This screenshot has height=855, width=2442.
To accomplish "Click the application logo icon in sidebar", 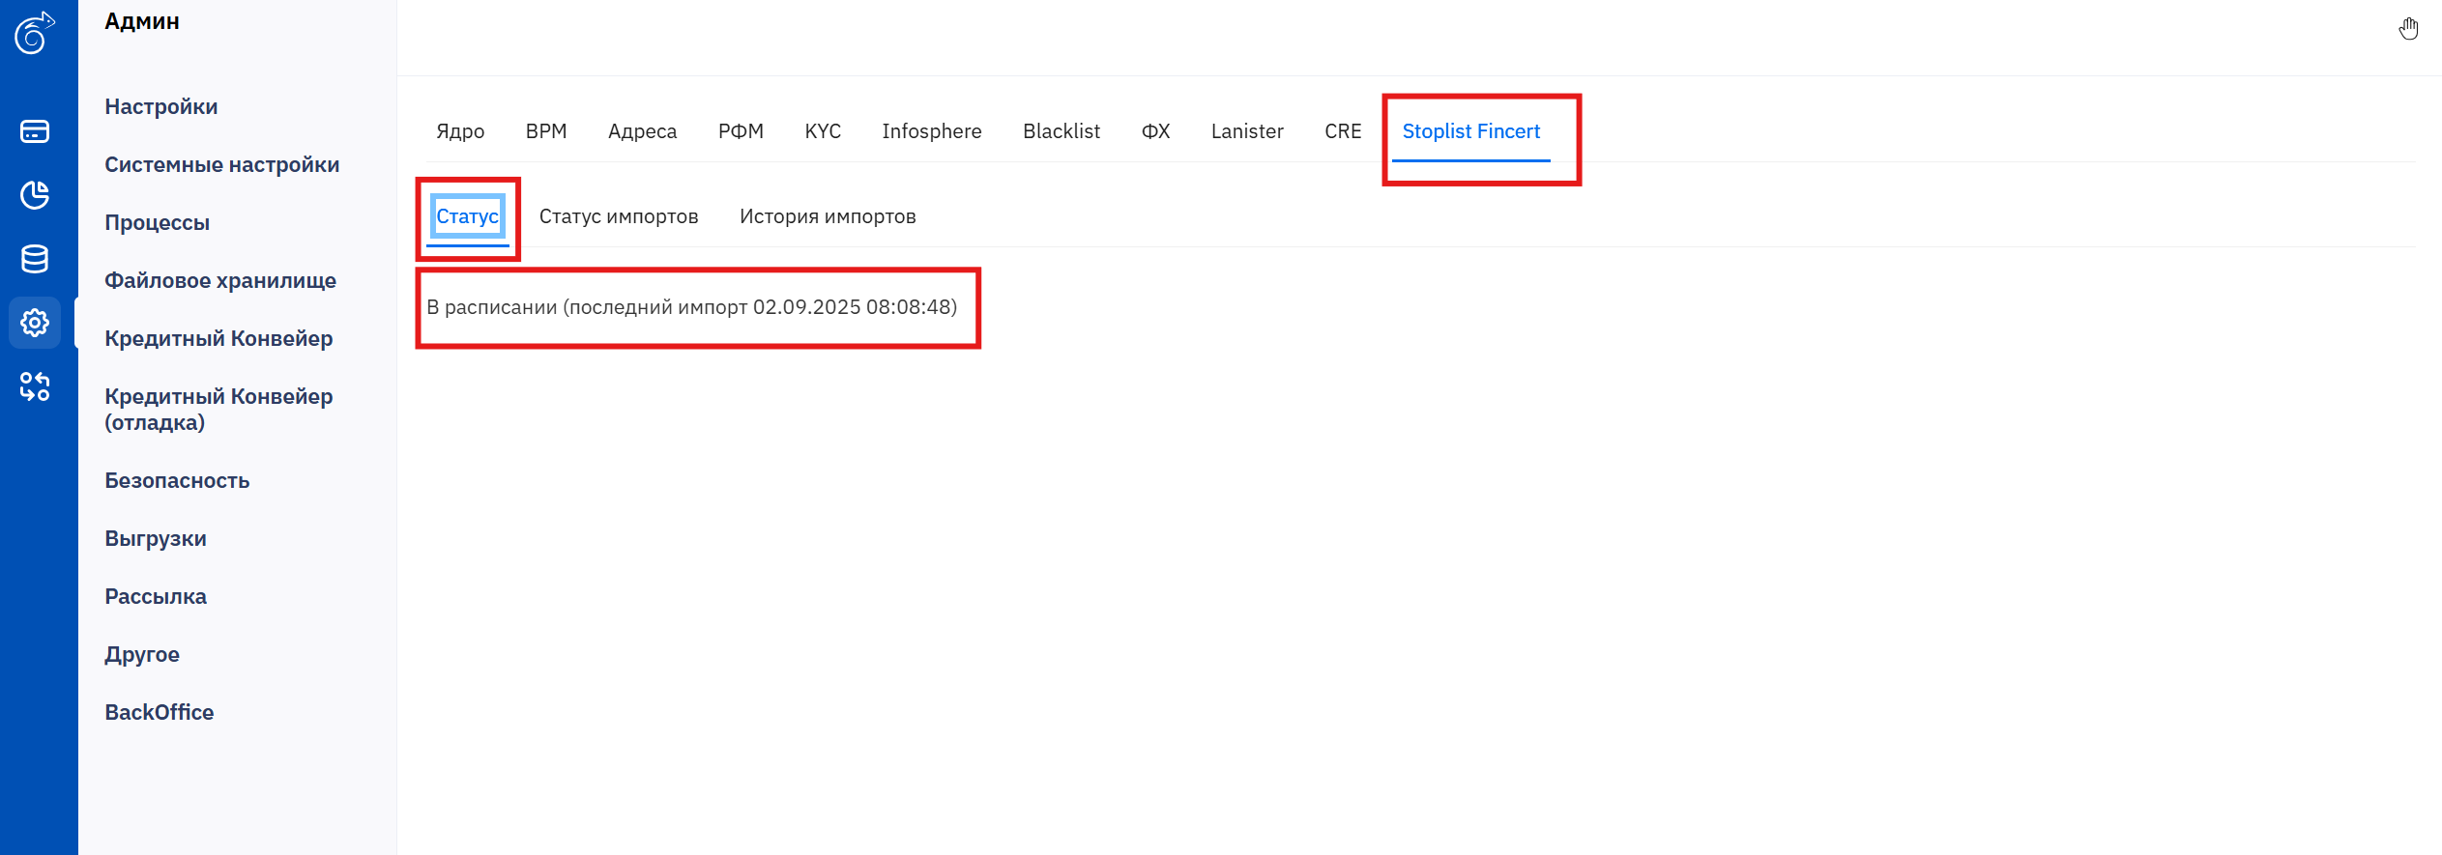I will pos(35,33).
